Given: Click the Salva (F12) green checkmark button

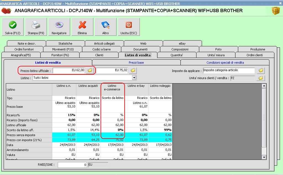Looking at the screenshot, I should [13, 27].
